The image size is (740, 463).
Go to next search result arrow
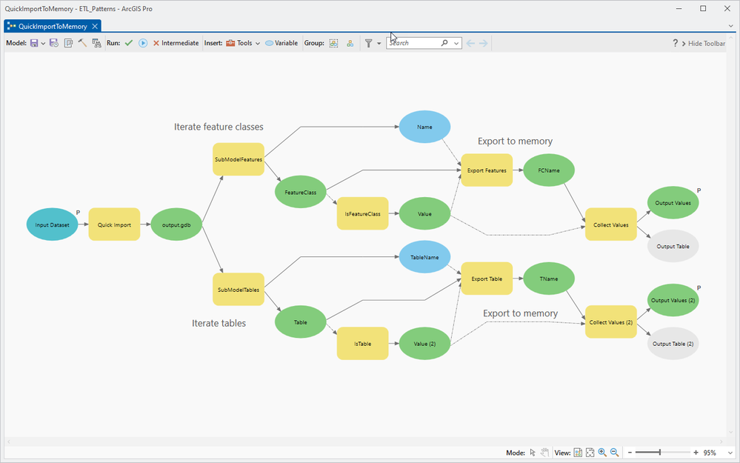pyautogui.click(x=483, y=43)
